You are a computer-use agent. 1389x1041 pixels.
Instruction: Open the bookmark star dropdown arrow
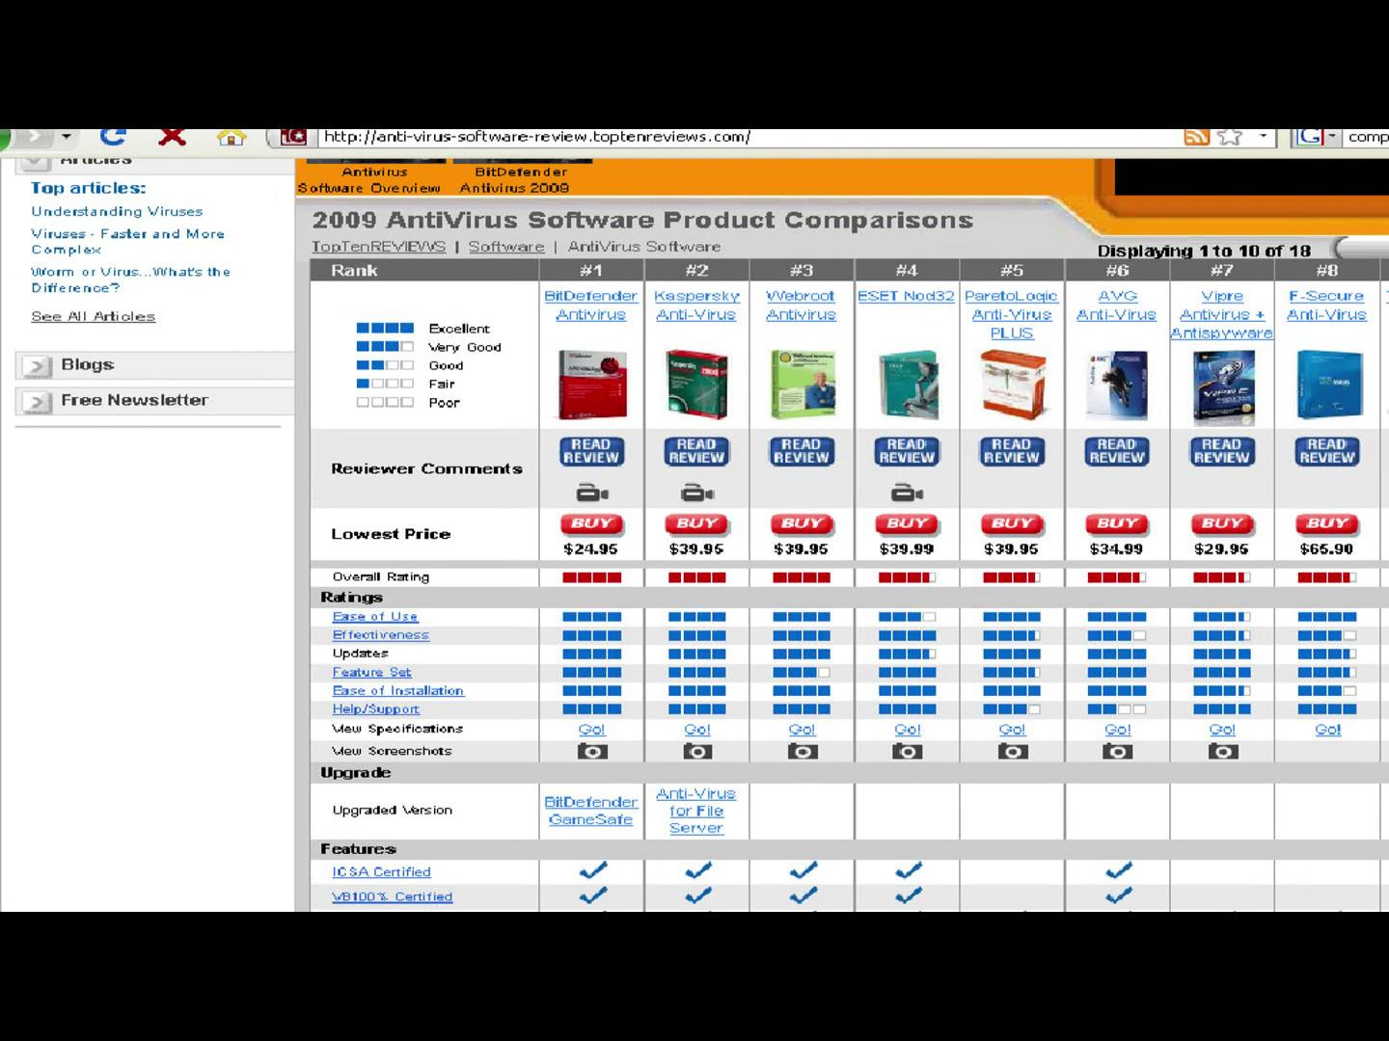pos(1263,137)
